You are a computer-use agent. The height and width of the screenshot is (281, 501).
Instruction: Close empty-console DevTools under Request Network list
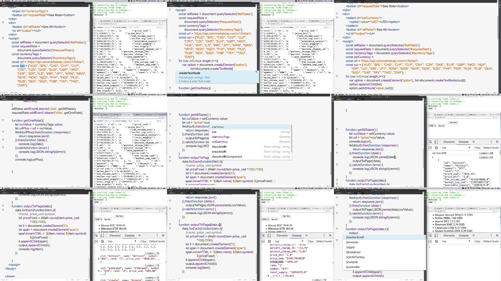497,235
